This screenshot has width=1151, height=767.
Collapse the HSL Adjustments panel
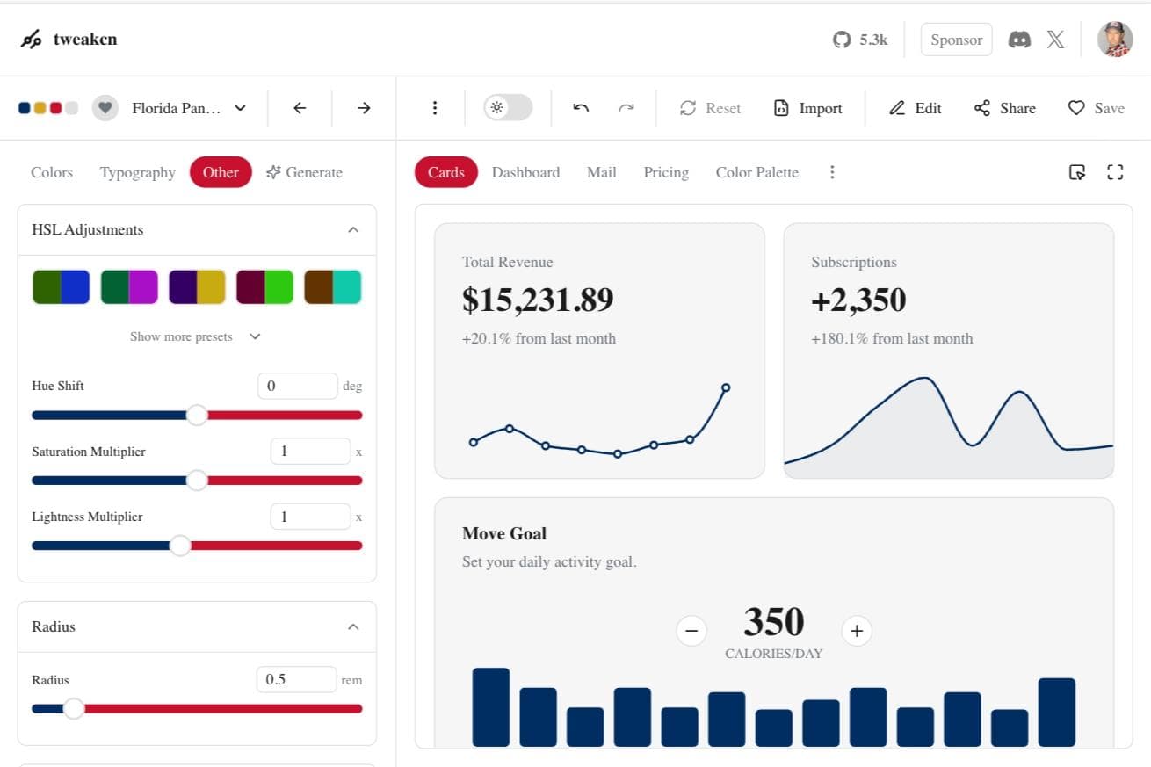pos(353,229)
